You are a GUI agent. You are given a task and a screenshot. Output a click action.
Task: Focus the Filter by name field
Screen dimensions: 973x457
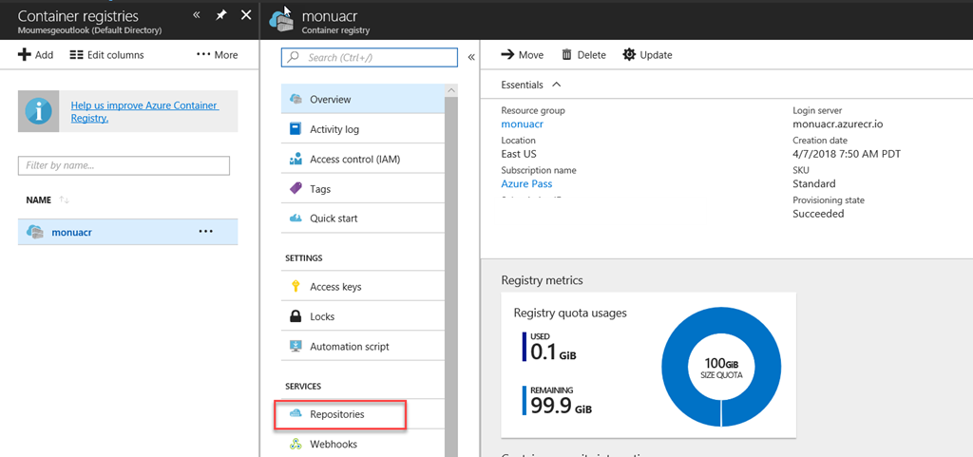pos(124,165)
